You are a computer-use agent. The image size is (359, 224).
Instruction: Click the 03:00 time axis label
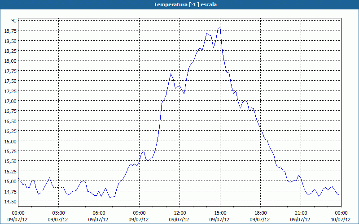point(59,213)
